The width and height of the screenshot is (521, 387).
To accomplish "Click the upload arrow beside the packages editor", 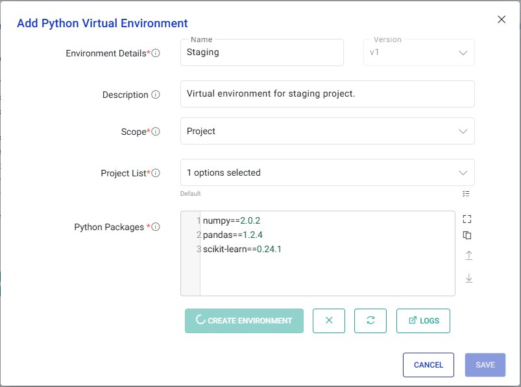I will point(467,255).
